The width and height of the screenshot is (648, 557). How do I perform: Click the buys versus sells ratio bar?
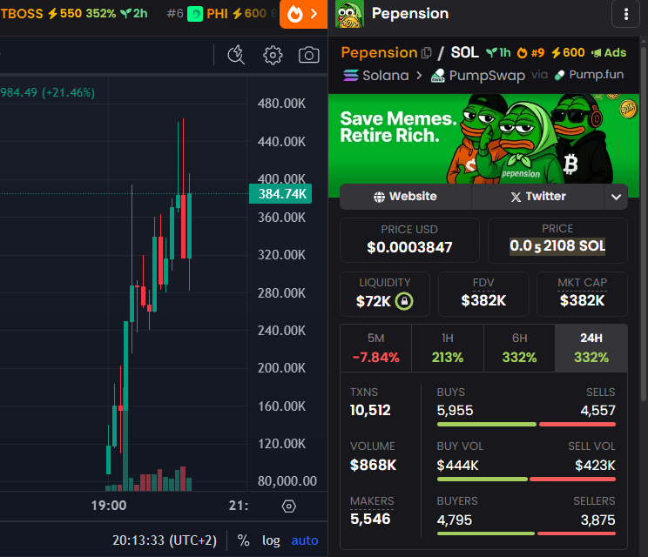click(526, 425)
